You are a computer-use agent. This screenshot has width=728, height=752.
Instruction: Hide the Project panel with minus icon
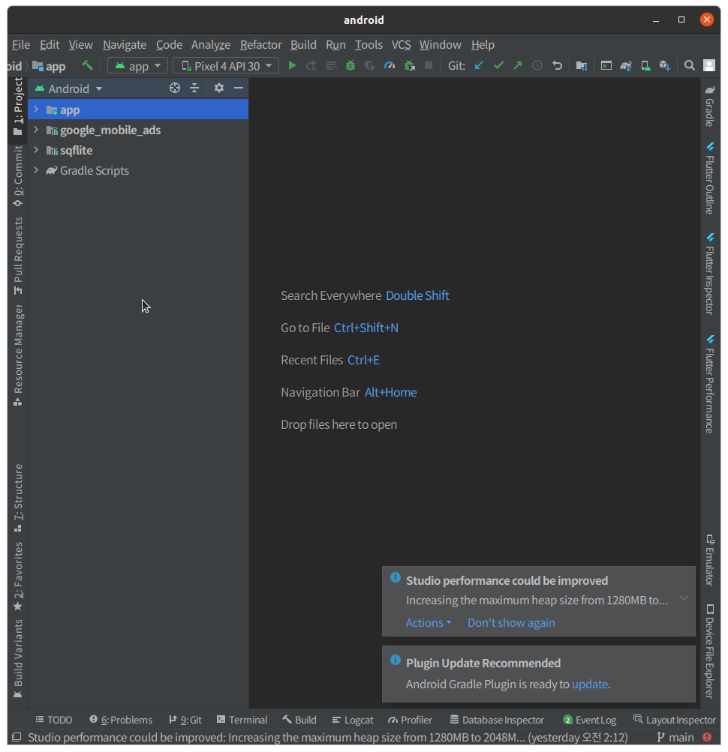(x=239, y=88)
